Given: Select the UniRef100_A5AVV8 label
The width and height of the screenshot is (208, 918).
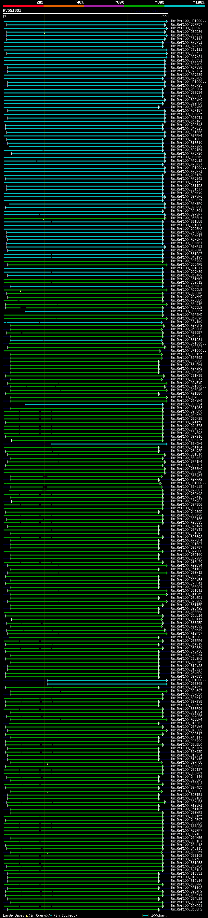Looking at the screenshot, I should [186, 68].
